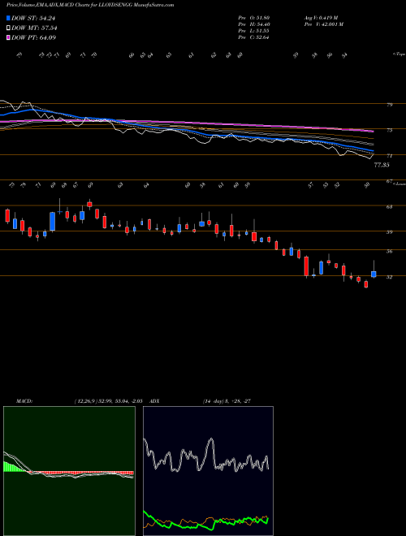The height and width of the screenshot is (536, 406).
Task: Click the 77.35 value beside the EMA lines
Action: coord(382,165)
